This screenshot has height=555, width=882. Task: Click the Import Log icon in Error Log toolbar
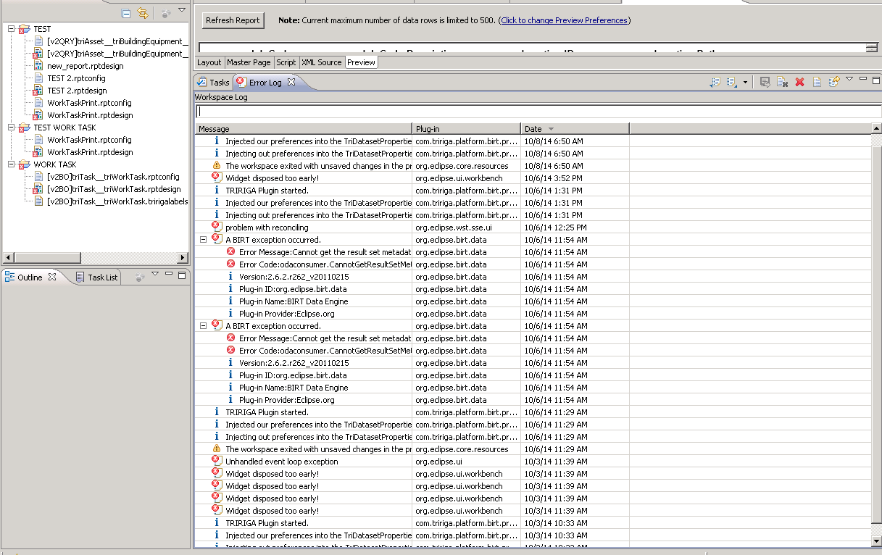tap(731, 83)
